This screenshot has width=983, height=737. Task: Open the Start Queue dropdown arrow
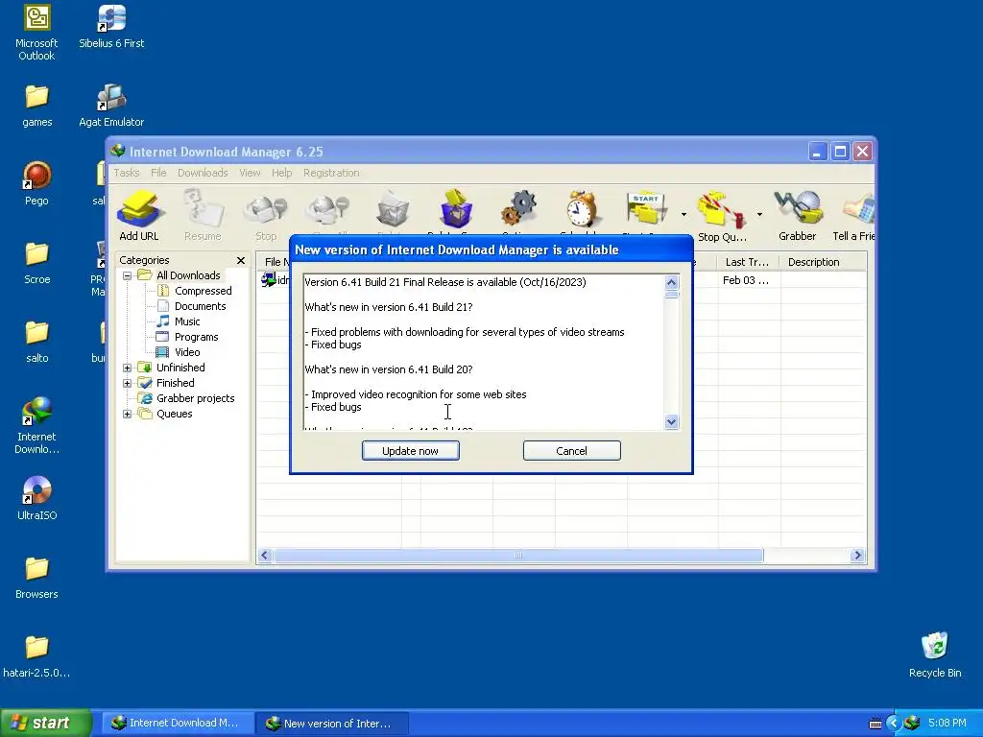(x=683, y=214)
